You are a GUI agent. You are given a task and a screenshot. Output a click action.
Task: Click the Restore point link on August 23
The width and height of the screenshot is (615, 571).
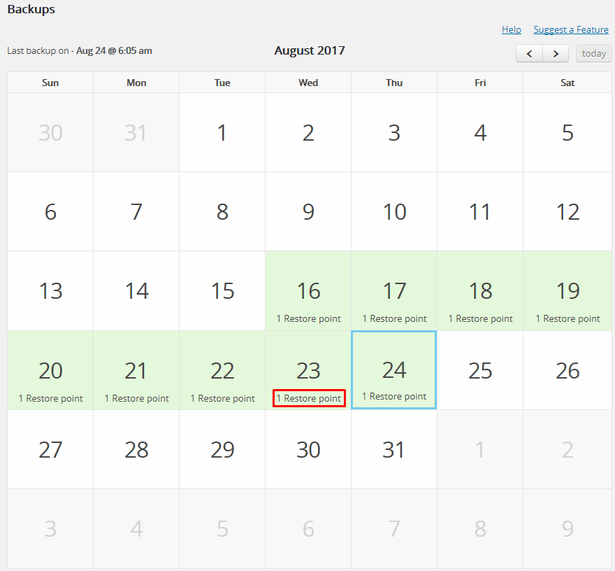(309, 399)
